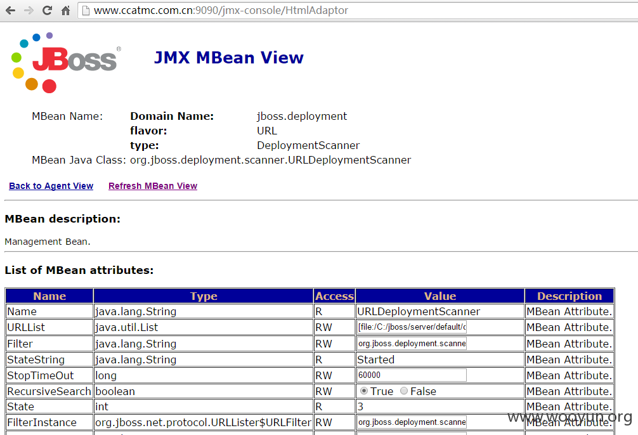Select the State attribute name cell
Screen dimensions: 638x435
click(x=49, y=406)
